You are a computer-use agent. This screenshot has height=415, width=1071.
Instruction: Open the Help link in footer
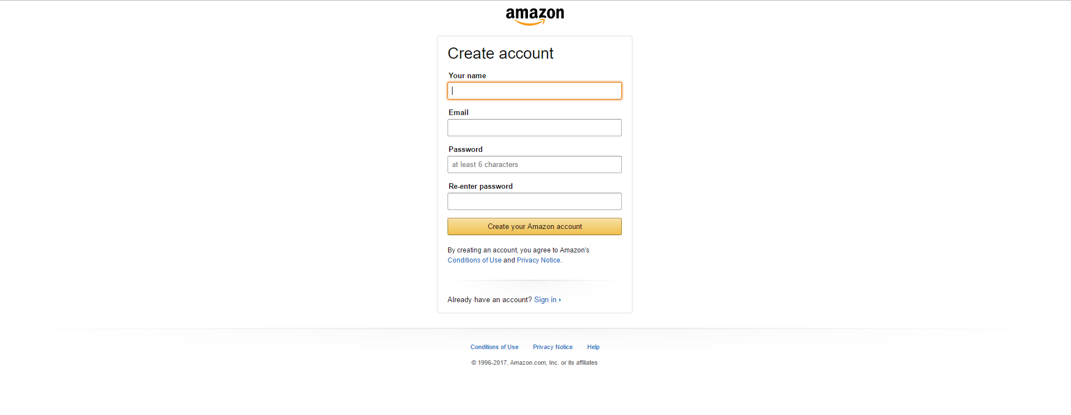[x=593, y=347]
